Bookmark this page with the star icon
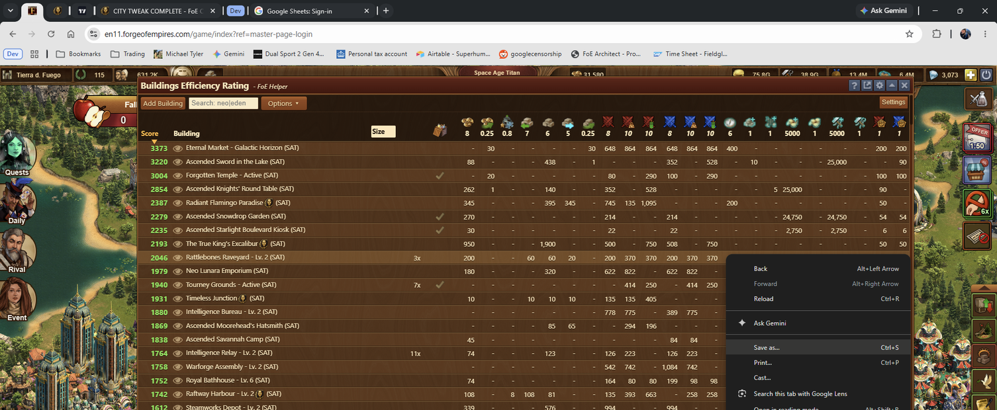This screenshot has width=997, height=410. tap(910, 34)
